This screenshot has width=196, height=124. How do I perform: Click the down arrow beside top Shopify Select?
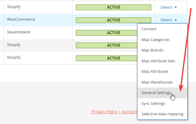(x=176, y=7)
